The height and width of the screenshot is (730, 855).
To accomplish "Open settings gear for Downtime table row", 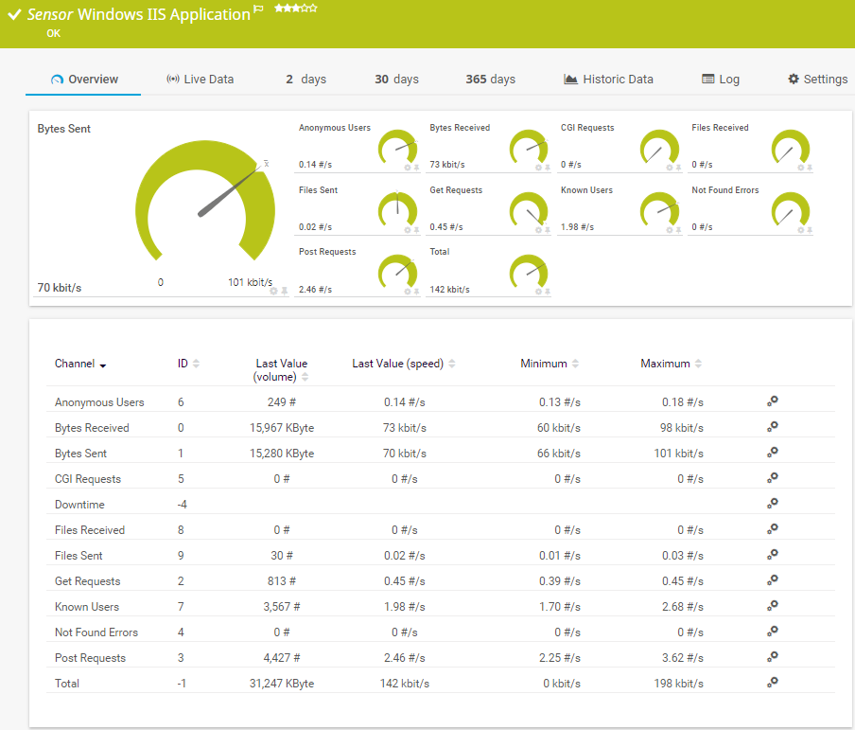I will (x=772, y=504).
